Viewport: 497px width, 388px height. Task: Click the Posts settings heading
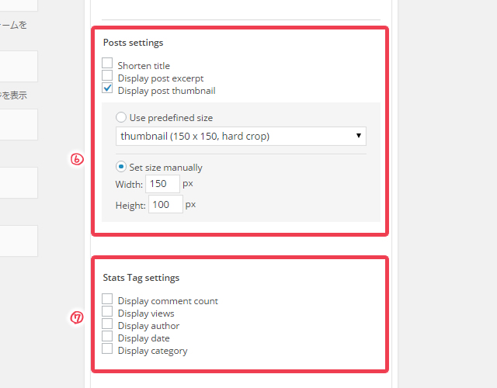click(133, 43)
